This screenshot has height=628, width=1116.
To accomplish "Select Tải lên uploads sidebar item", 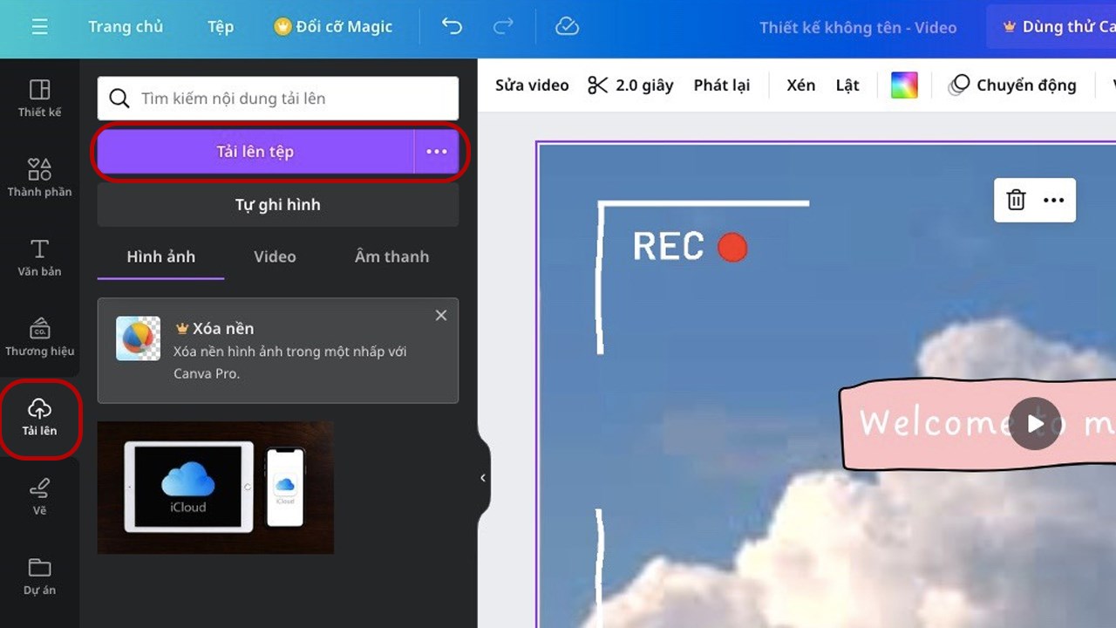I will coord(40,417).
